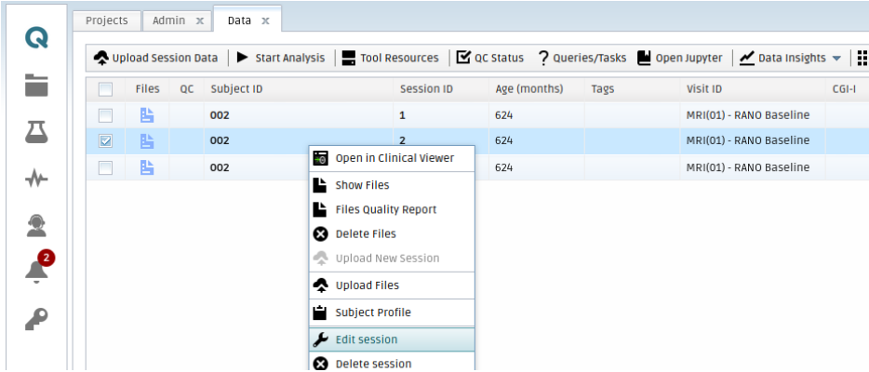
Task: Close the Data tab
Action: coord(265,20)
